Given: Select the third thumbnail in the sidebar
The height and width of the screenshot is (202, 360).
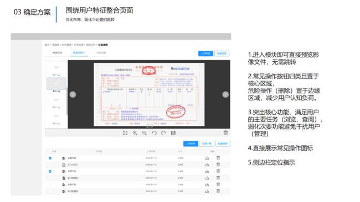Looking at the screenshot, I should [56, 100].
